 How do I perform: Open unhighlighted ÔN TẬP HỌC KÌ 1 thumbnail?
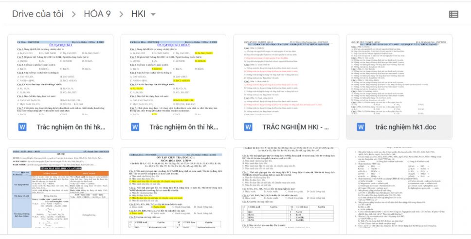tap(60, 77)
